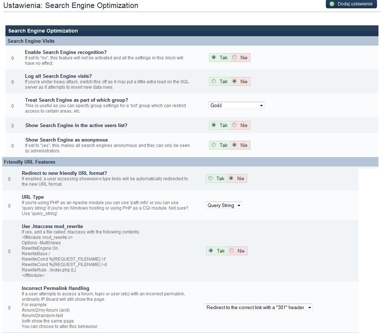
Task: Select Tak for Log all Search Engine visits
Action: (214, 81)
